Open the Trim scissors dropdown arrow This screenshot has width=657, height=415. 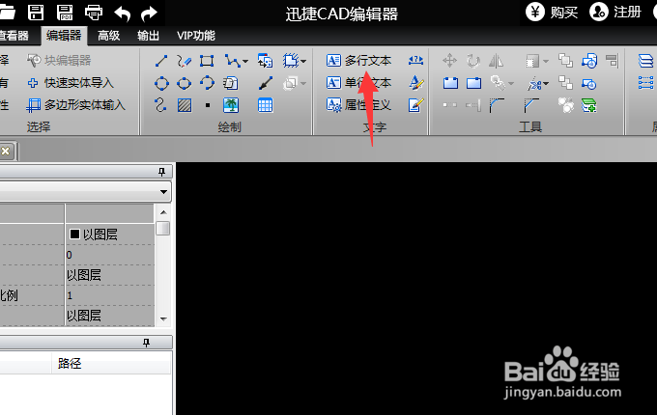click(547, 84)
